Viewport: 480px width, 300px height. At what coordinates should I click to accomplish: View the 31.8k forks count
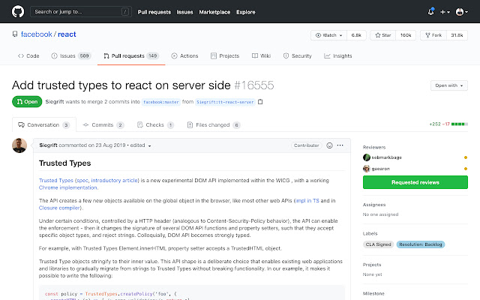[457, 35]
